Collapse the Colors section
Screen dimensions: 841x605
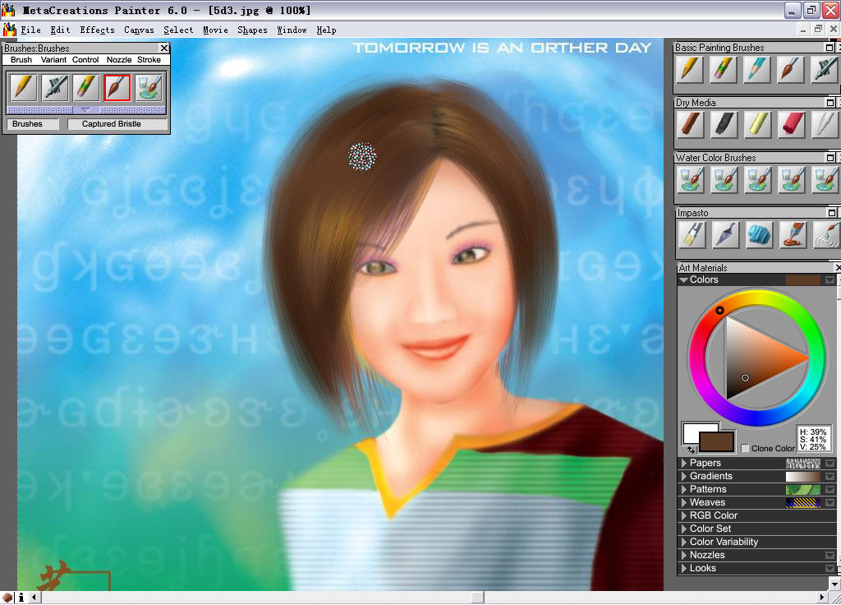684,279
